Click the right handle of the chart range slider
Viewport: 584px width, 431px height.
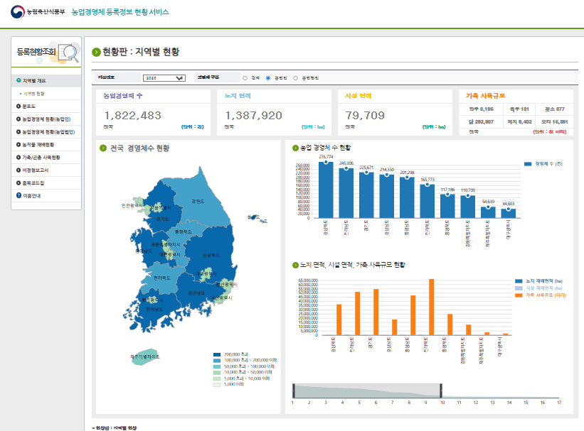pos(441,391)
